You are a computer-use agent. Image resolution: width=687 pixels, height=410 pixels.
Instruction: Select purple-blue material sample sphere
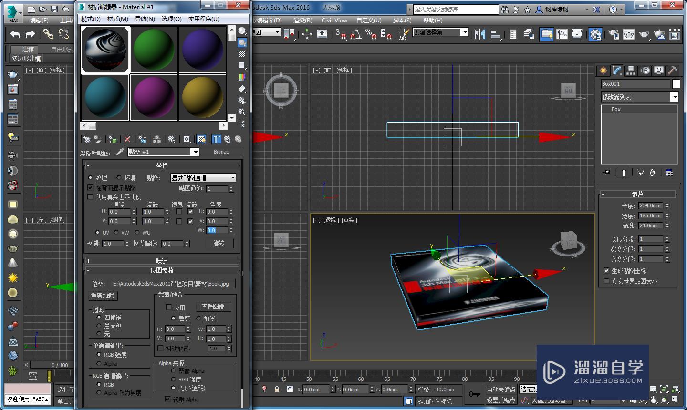[202, 50]
